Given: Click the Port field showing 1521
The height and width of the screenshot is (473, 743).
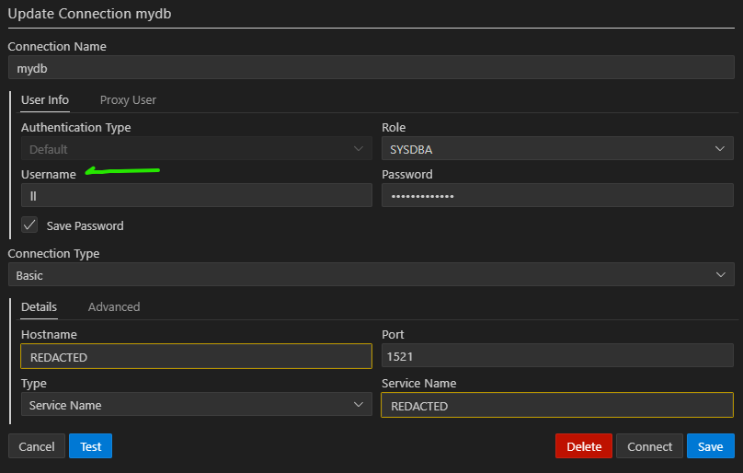Looking at the screenshot, I should pos(557,355).
